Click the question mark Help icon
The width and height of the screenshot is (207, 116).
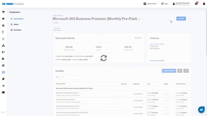click(162, 4)
